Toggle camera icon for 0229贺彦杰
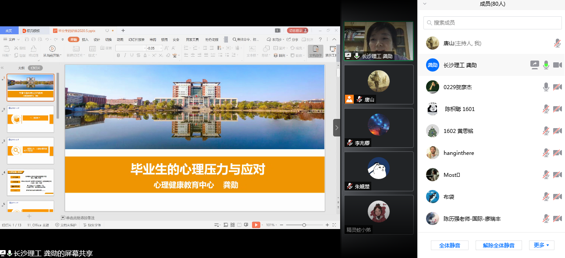The image size is (565, 258). coord(557,87)
